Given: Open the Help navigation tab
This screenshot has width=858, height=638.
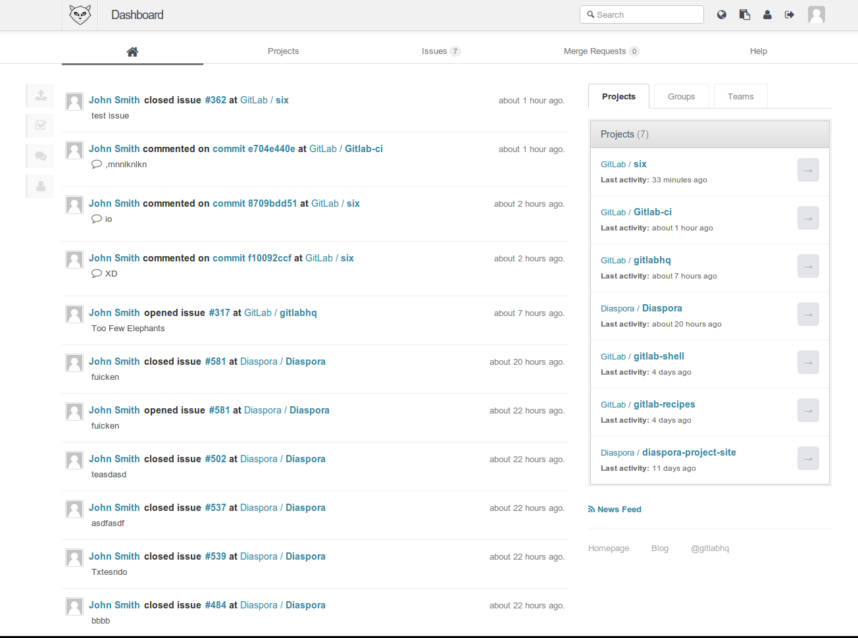Looking at the screenshot, I should coord(759,51).
